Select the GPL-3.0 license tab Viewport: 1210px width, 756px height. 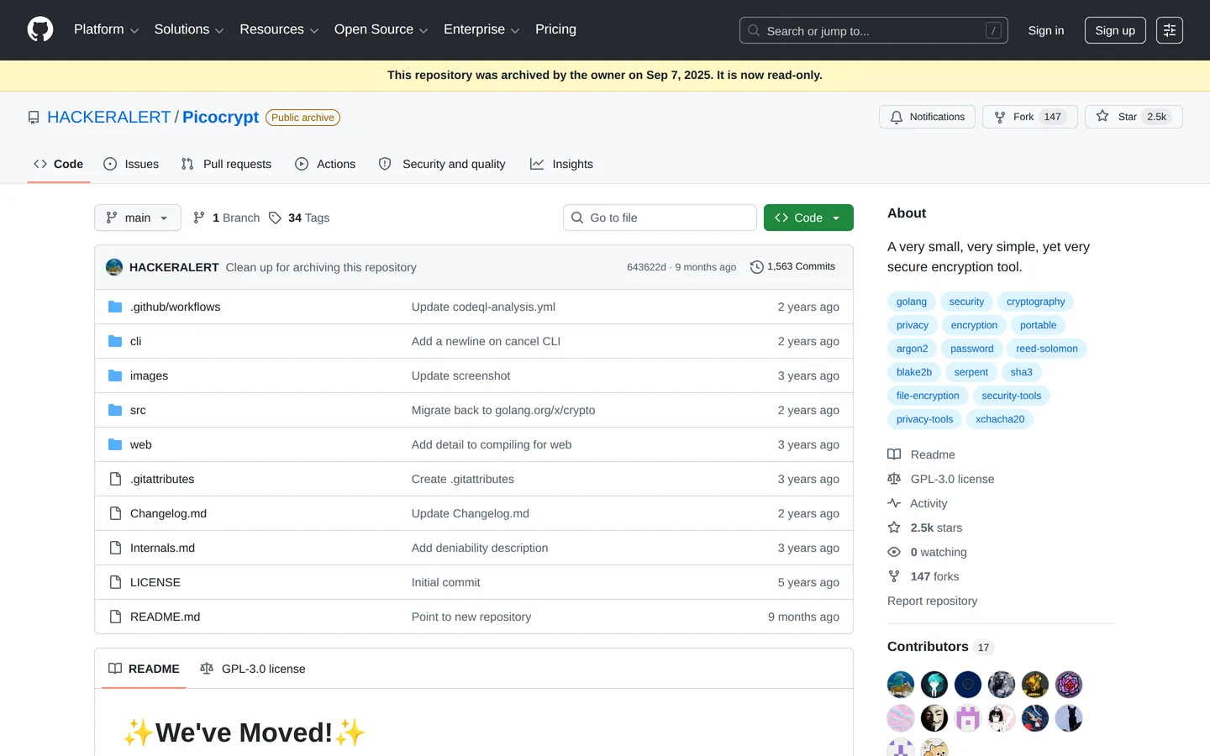pyautogui.click(x=253, y=669)
